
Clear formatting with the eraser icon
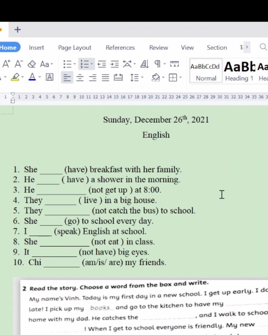tap(32, 64)
